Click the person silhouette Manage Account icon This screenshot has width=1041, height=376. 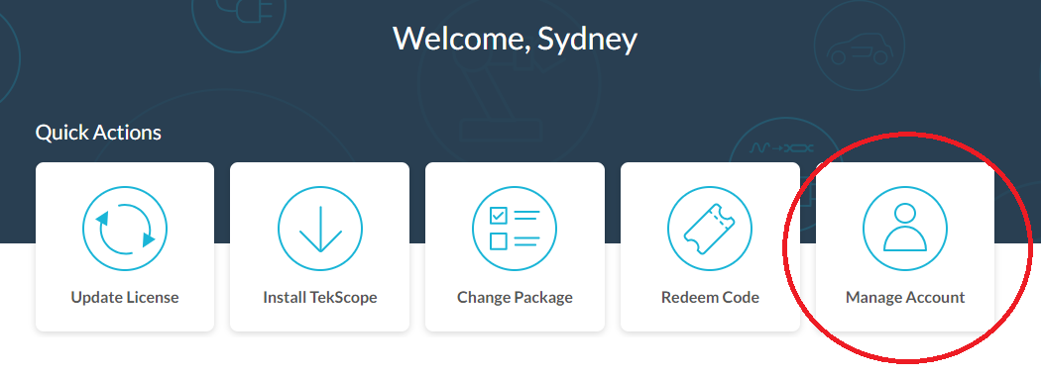[905, 229]
